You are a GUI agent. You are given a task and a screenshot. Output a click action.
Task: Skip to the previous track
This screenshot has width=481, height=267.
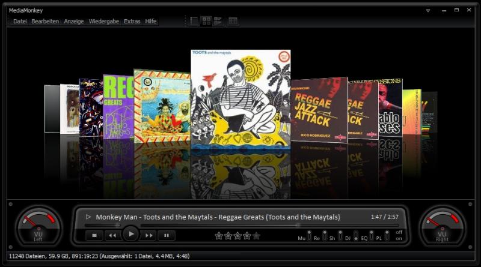(111, 236)
